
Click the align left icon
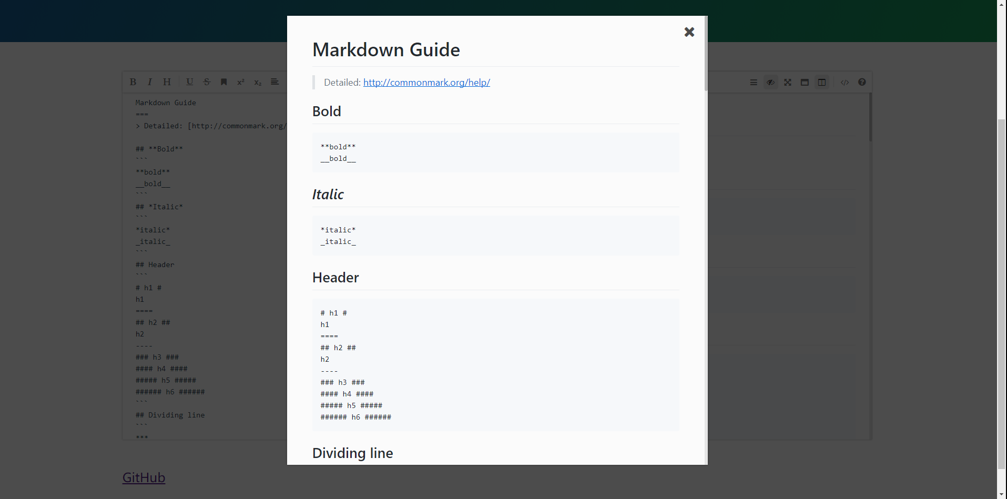point(274,82)
